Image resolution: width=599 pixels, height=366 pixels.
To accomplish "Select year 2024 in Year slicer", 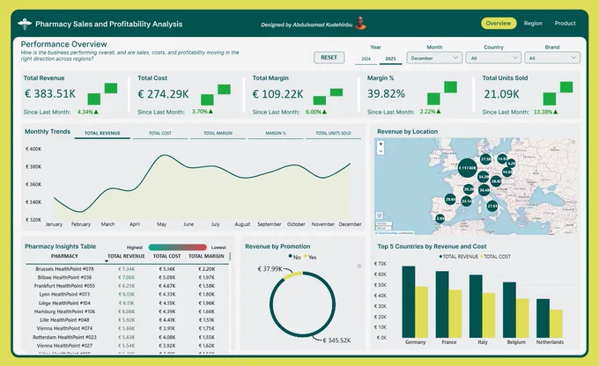I will (366, 59).
